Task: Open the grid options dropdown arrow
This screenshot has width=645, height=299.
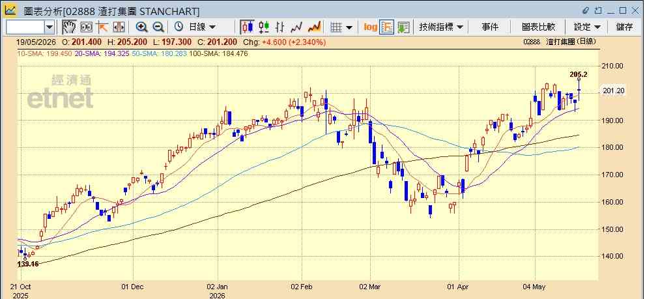Action: [x=349, y=27]
